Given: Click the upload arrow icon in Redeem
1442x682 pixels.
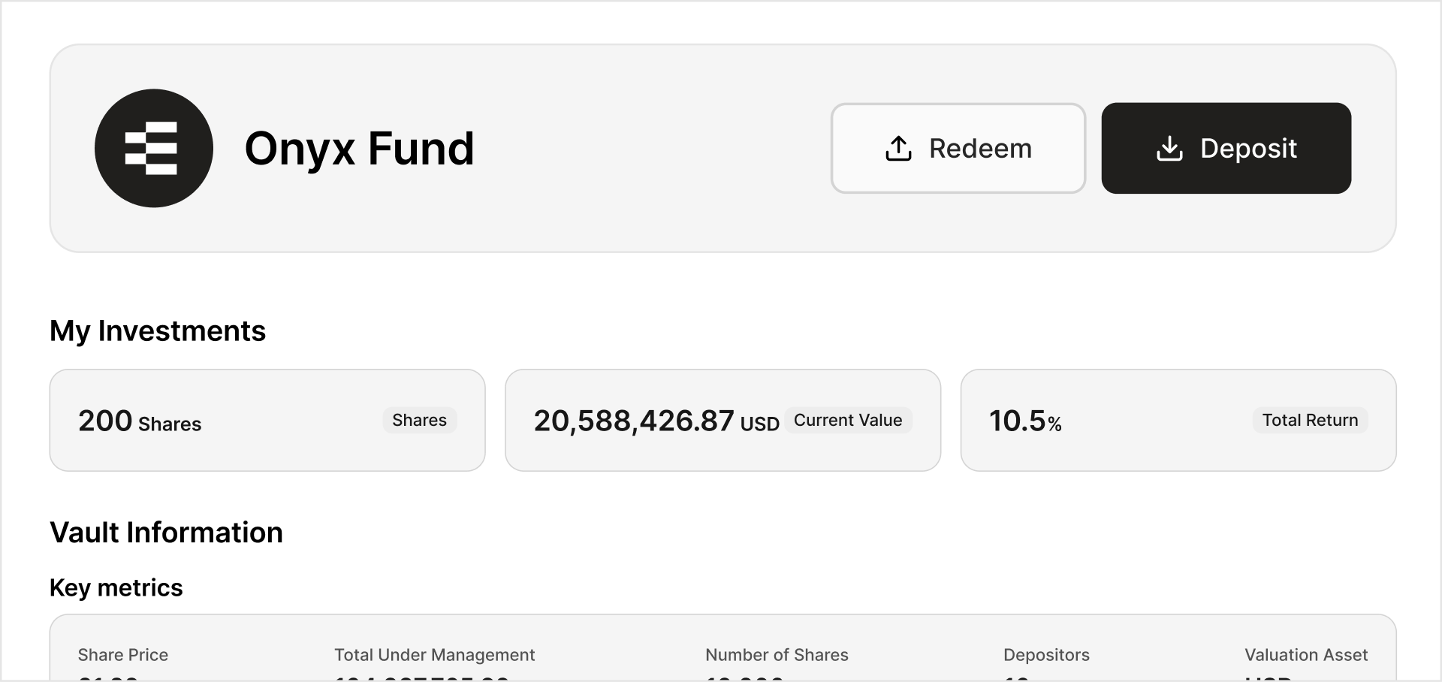Looking at the screenshot, I should (898, 148).
